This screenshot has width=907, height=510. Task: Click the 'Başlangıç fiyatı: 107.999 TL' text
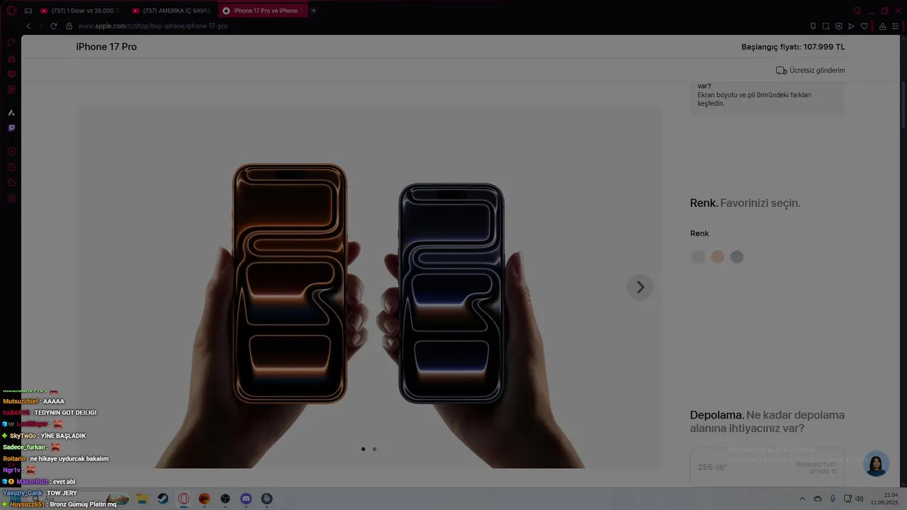pos(793,47)
